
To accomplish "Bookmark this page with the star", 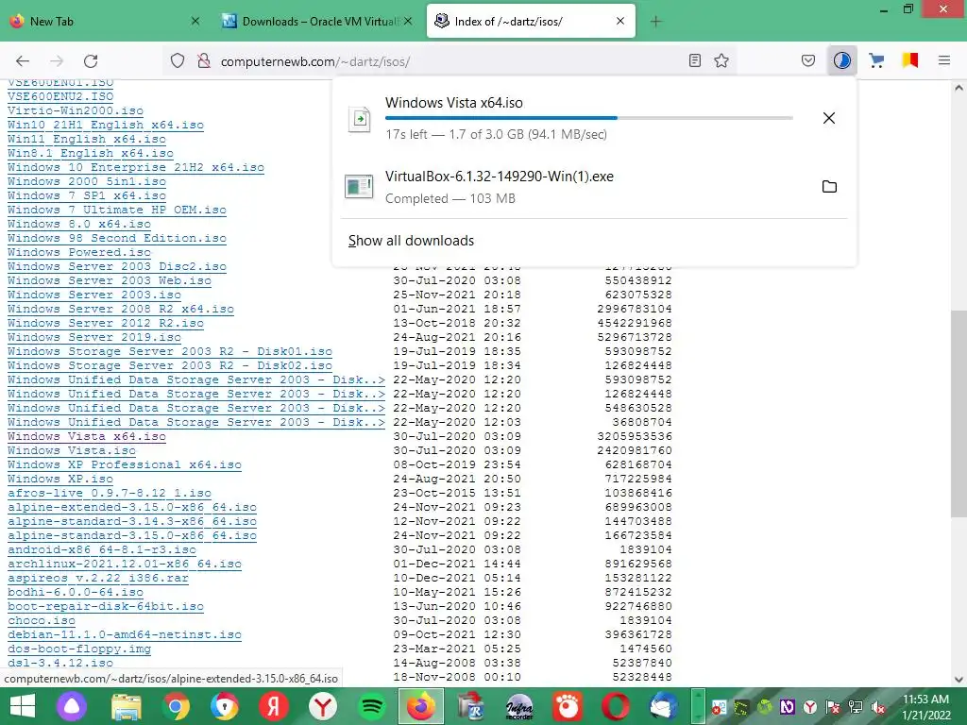I will pyautogui.click(x=721, y=60).
